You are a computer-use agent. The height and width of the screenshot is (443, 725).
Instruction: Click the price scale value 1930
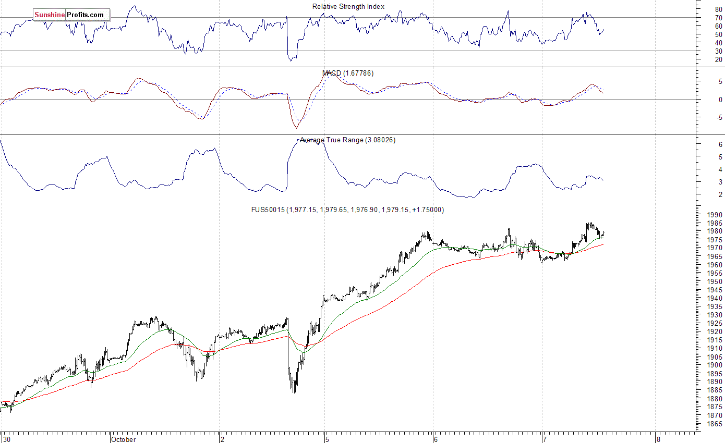pos(715,315)
